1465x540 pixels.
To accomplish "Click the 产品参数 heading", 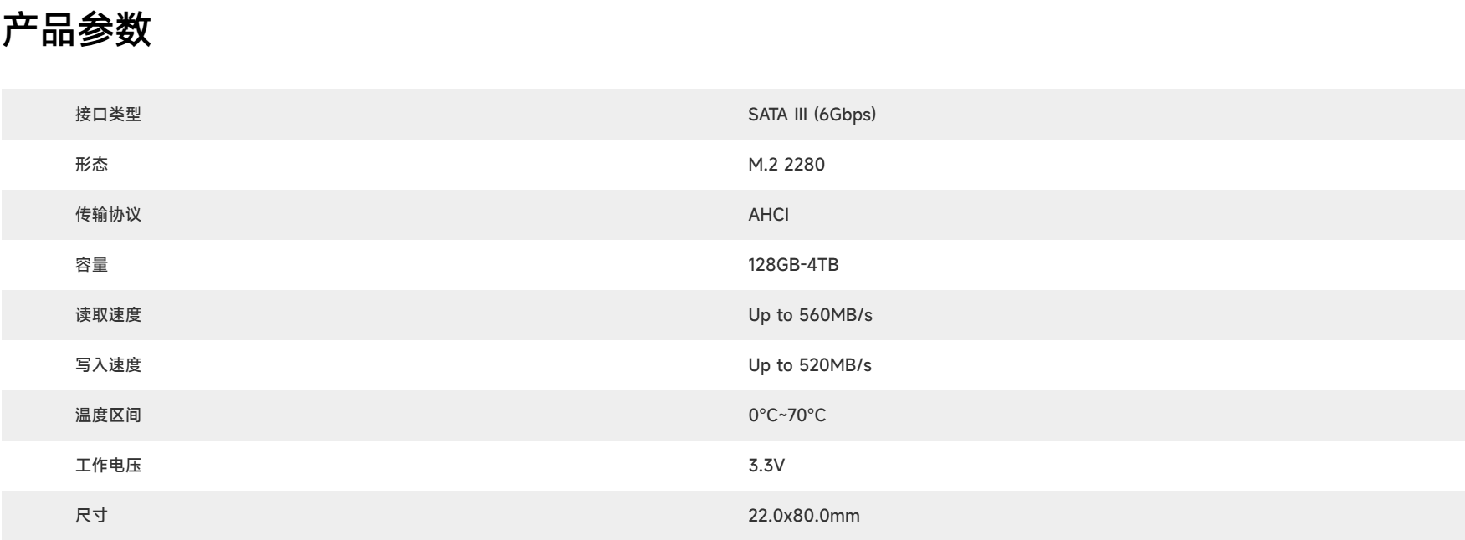I will (76, 31).
